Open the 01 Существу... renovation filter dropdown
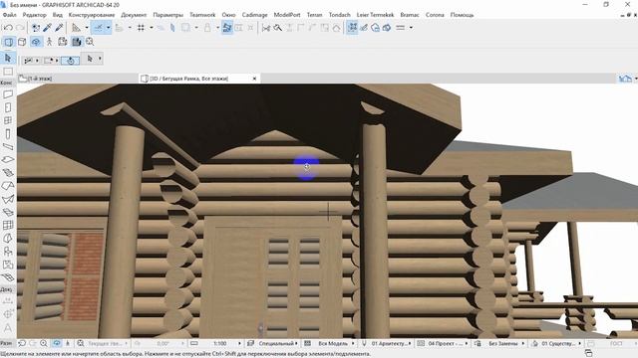Image resolution: width=638 pixels, height=358 pixels. [x=556, y=343]
